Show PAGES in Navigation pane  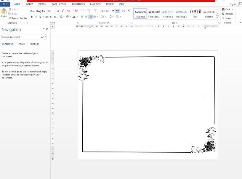point(22,44)
